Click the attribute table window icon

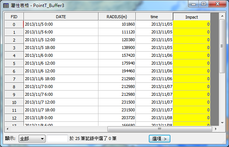(6, 6)
